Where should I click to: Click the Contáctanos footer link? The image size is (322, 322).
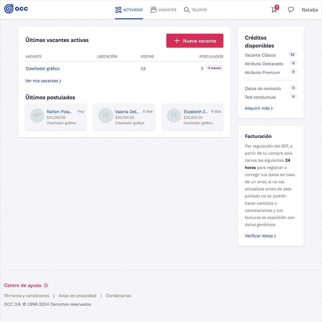(118, 296)
